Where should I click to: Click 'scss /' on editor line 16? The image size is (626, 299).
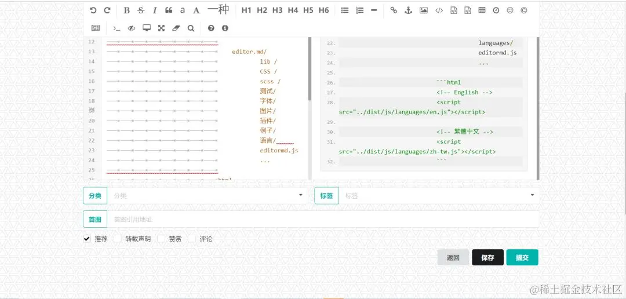(x=270, y=82)
